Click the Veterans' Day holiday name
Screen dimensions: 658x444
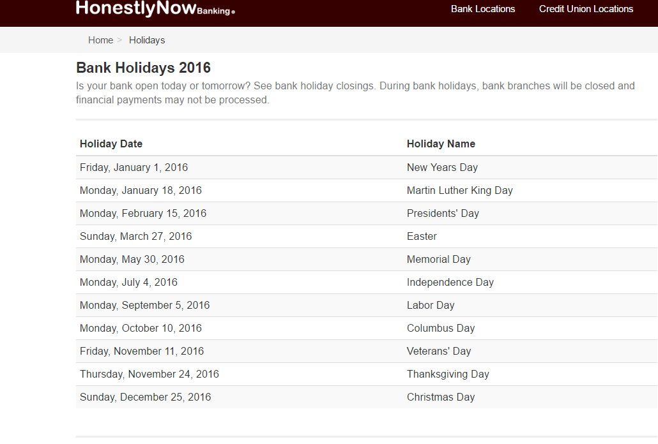[438, 351]
